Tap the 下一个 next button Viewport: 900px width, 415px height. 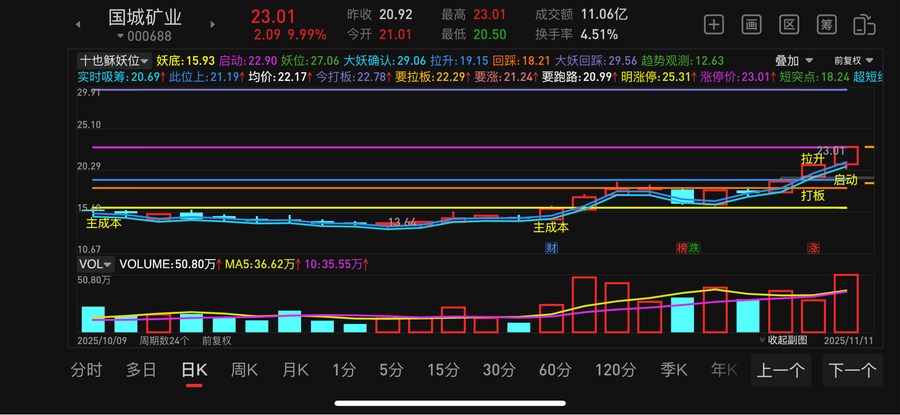[852, 370]
